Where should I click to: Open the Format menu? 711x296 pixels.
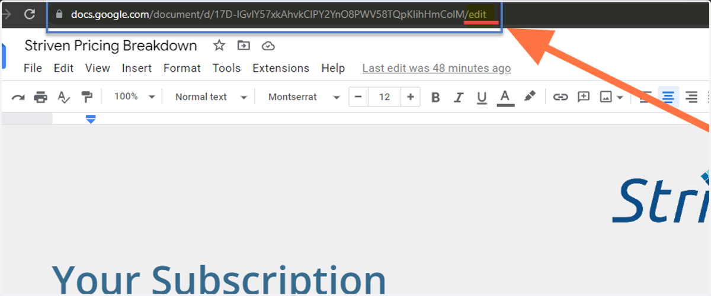[182, 68]
